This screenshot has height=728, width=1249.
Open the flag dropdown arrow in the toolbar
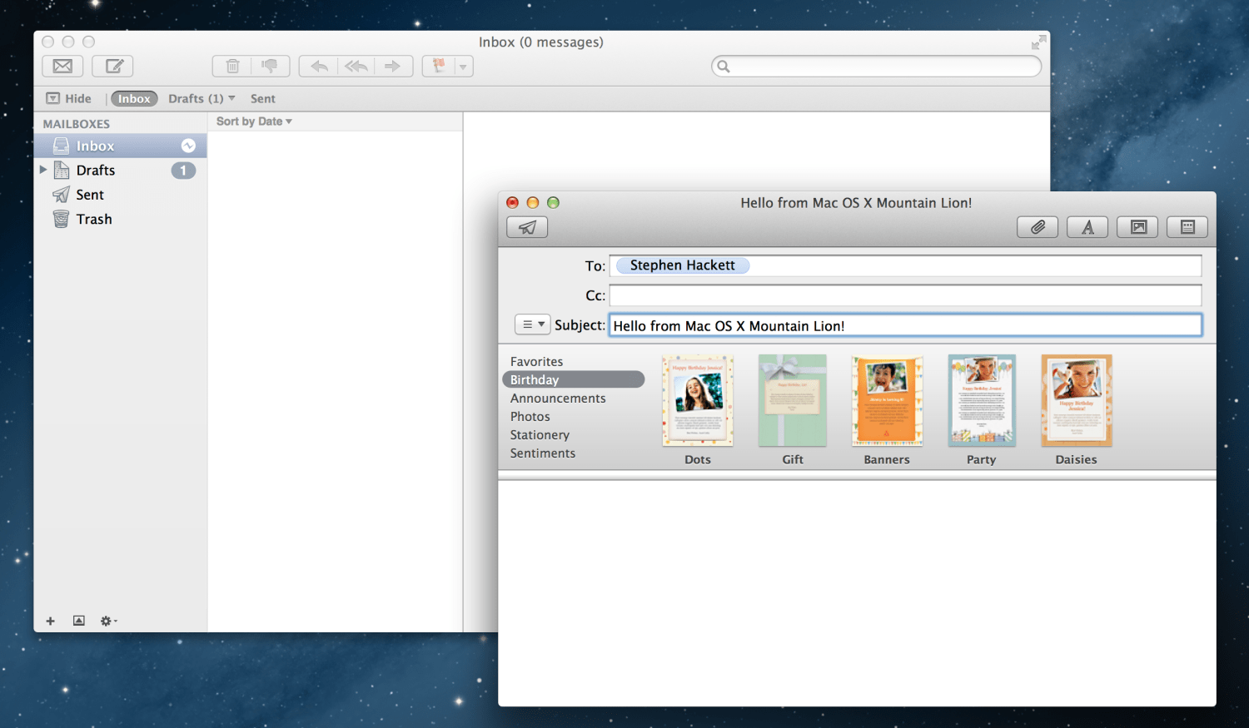coord(463,67)
